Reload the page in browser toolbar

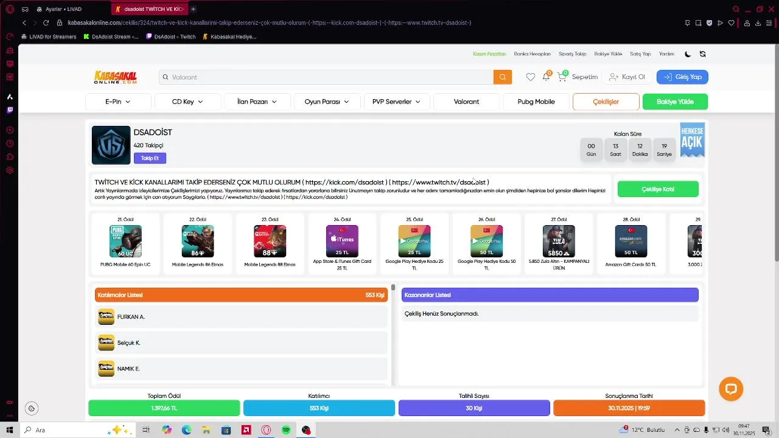click(46, 23)
